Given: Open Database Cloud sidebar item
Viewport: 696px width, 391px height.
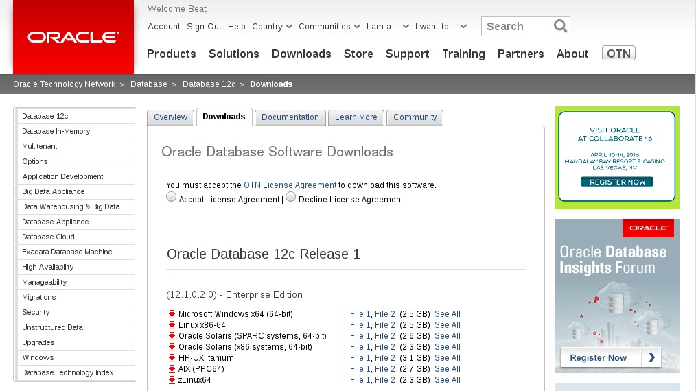Looking at the screenshot, I should point(76,237).
